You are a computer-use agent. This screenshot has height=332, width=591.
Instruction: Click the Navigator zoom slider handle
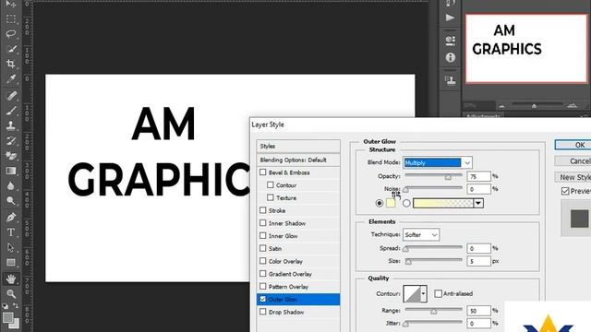(534, 107)
